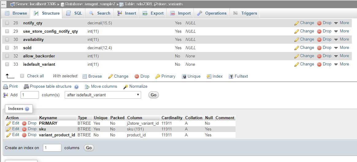The height and width of the screenshot is (162, 357).
Task: Open the Search tab
Action: tap(100, 13)
